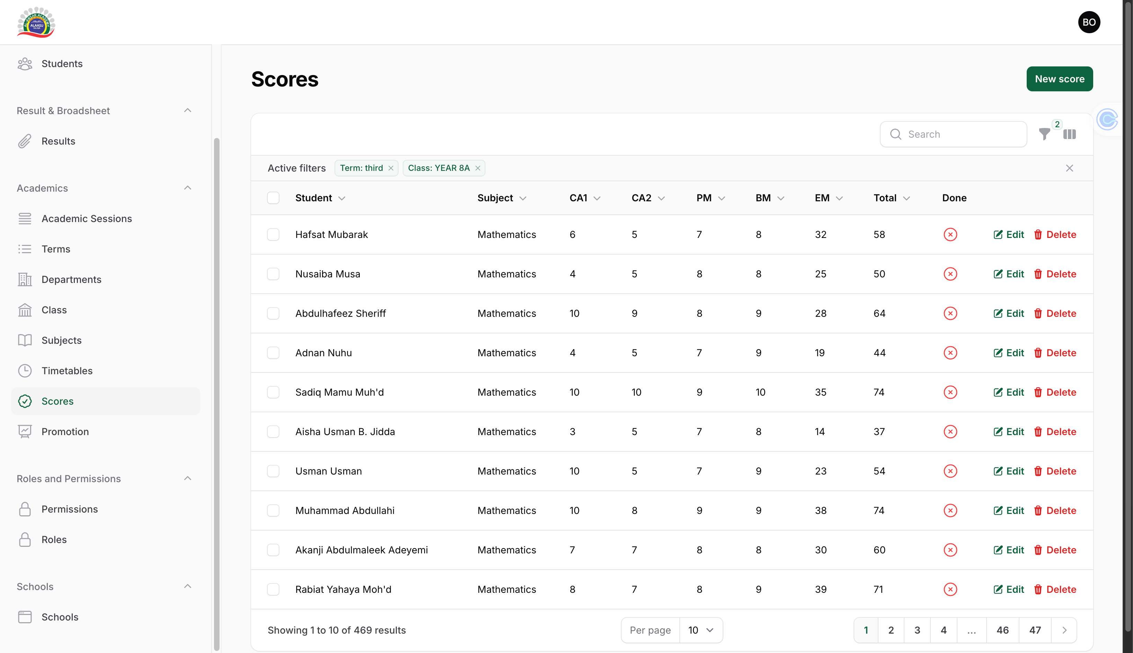The image size is (1133, 653).
Task: Click Done status icon for Nusaiba Musa
Action: [x=950, y=274]
